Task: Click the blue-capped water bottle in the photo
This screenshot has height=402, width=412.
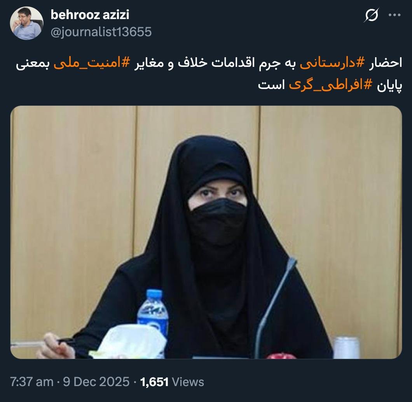Action: click(153, 312)
